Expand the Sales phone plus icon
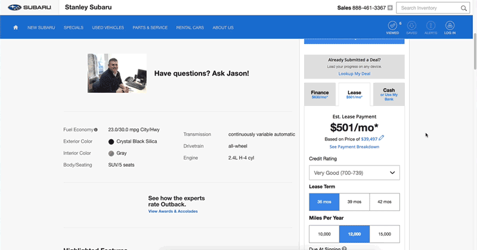This screenshot has height=250, width=477. [x=390, y=8]
